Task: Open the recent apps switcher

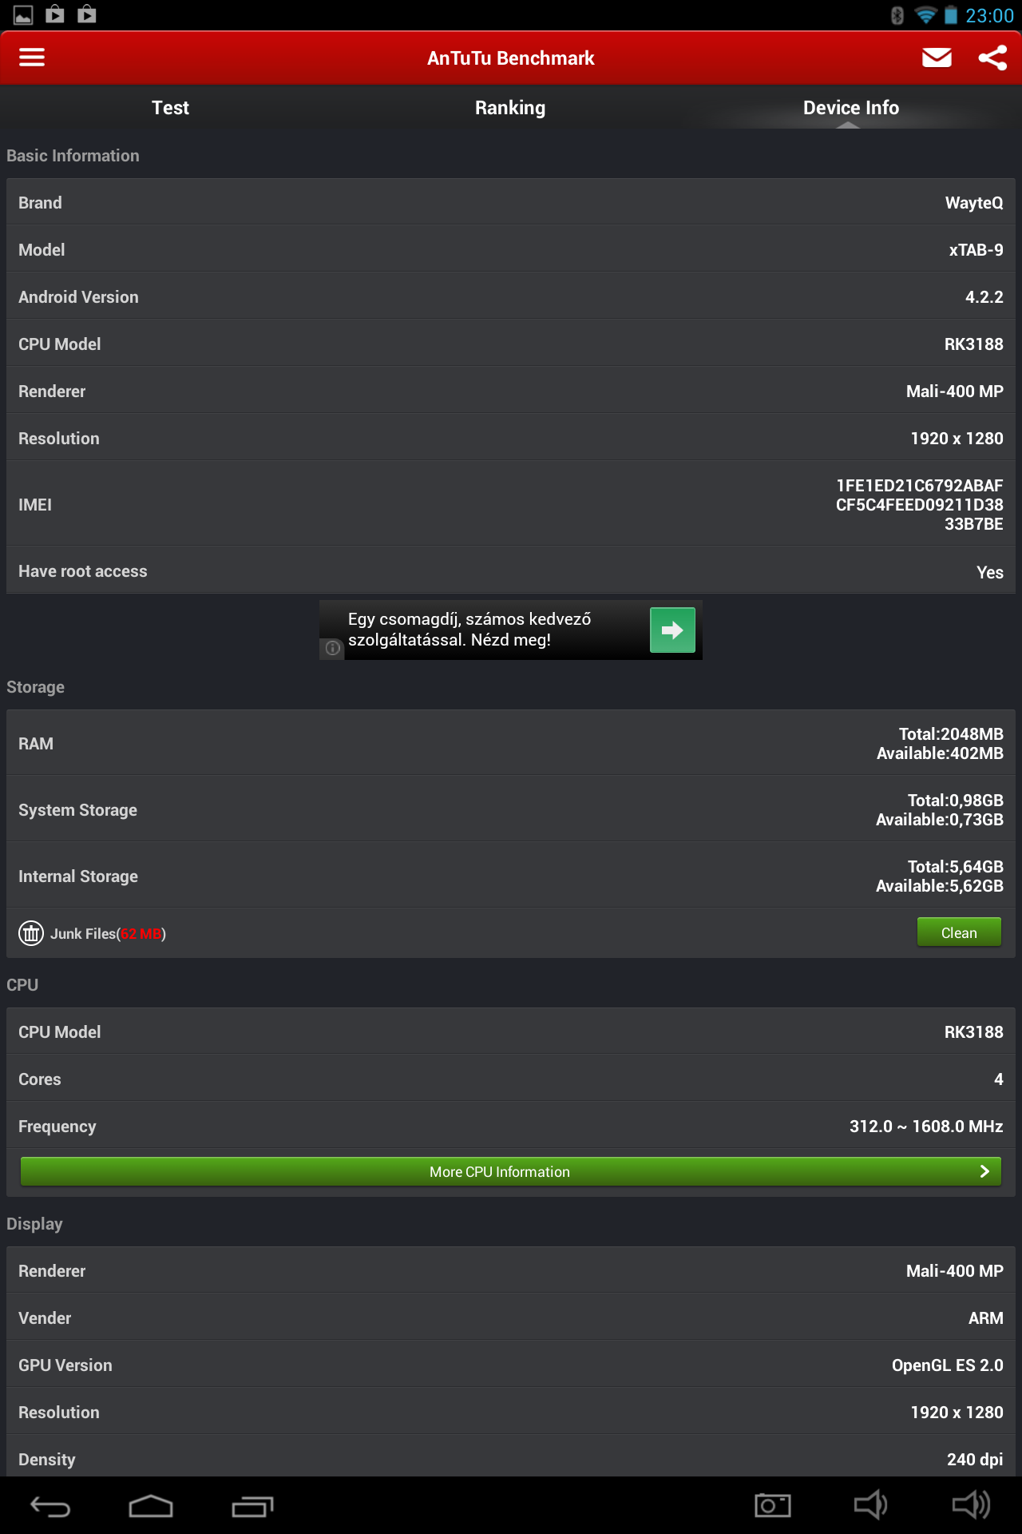Action: click(252, 1506)
